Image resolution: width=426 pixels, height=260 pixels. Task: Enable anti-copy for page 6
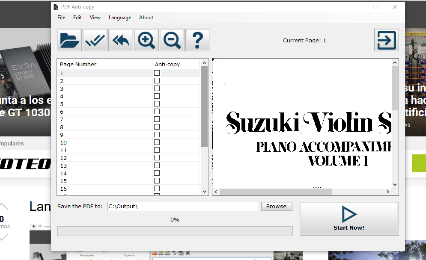(x=157, y=111)
